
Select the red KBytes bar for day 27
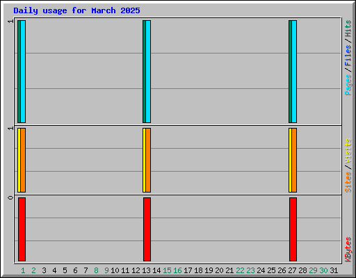pos(293,229)
